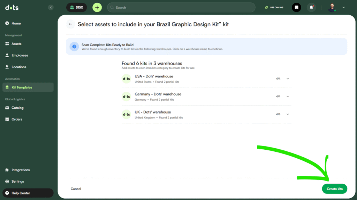The image size is (357, 200).
Task: Go to Assets in the sidebar
Action: pos(16,44)
